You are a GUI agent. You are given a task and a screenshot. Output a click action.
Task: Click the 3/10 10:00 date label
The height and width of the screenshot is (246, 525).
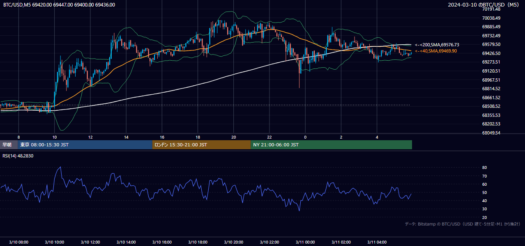point(55,242)
